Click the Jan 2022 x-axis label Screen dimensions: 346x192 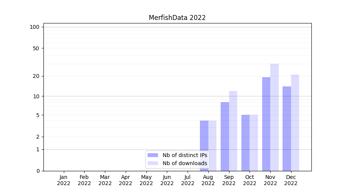click(x=64, y=180)
